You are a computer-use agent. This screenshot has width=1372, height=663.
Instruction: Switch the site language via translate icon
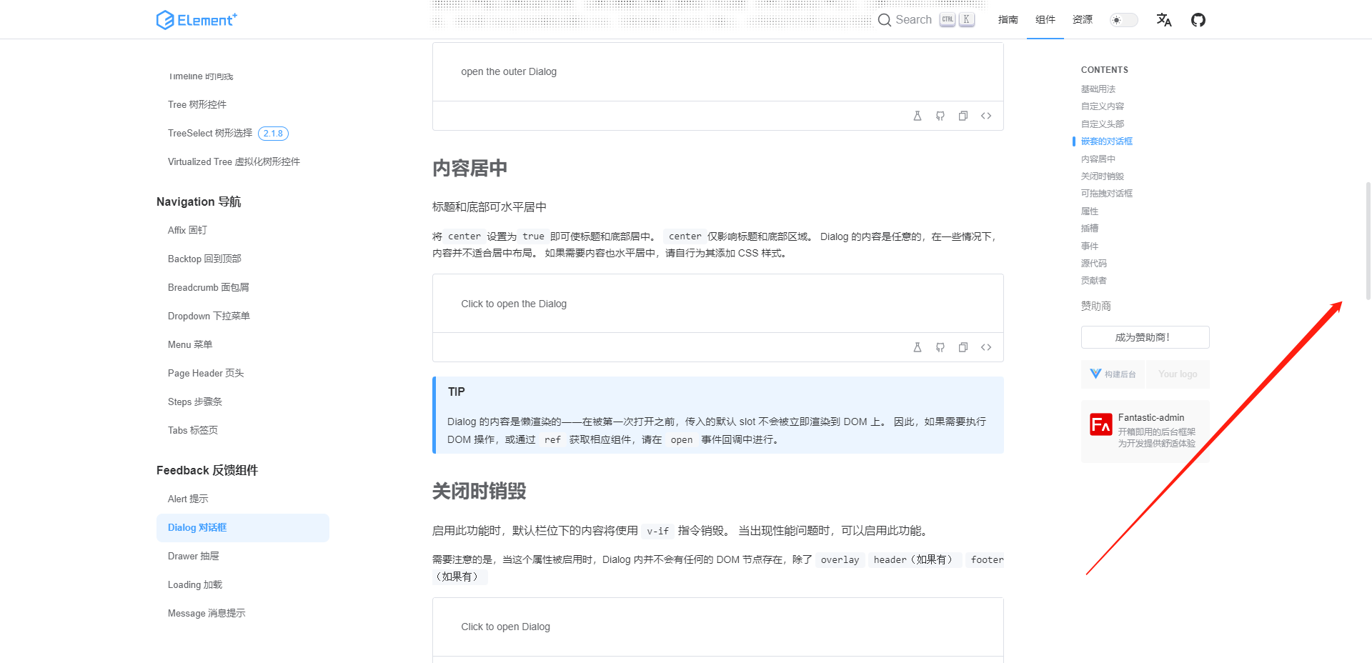click(x=1164, y=20)
